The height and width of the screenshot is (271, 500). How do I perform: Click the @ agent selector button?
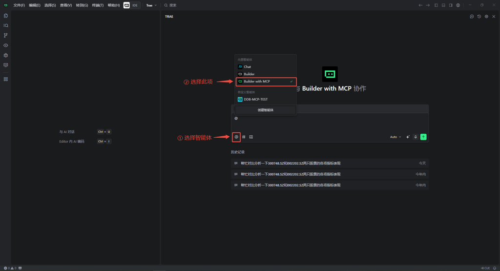236,137
